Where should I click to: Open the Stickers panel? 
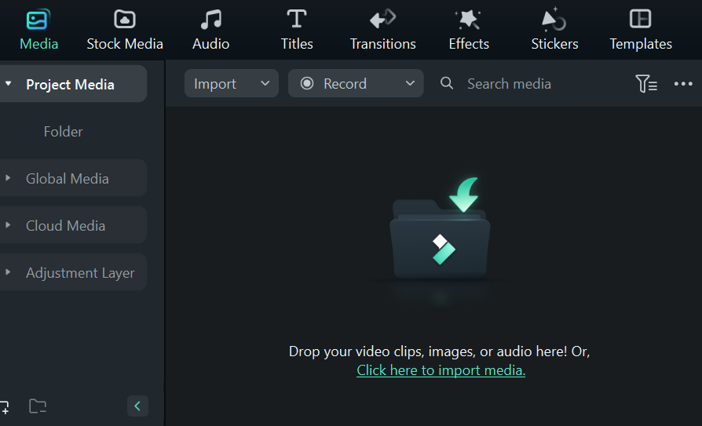[x=554, y=30]
